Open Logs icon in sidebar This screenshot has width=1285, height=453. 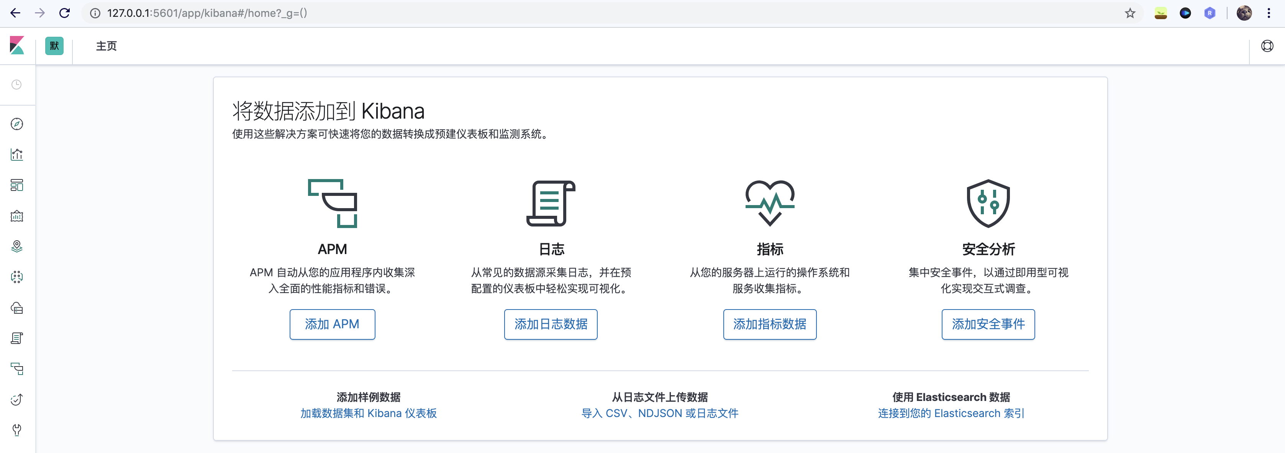pyautogui.click(x=17, y=338)
